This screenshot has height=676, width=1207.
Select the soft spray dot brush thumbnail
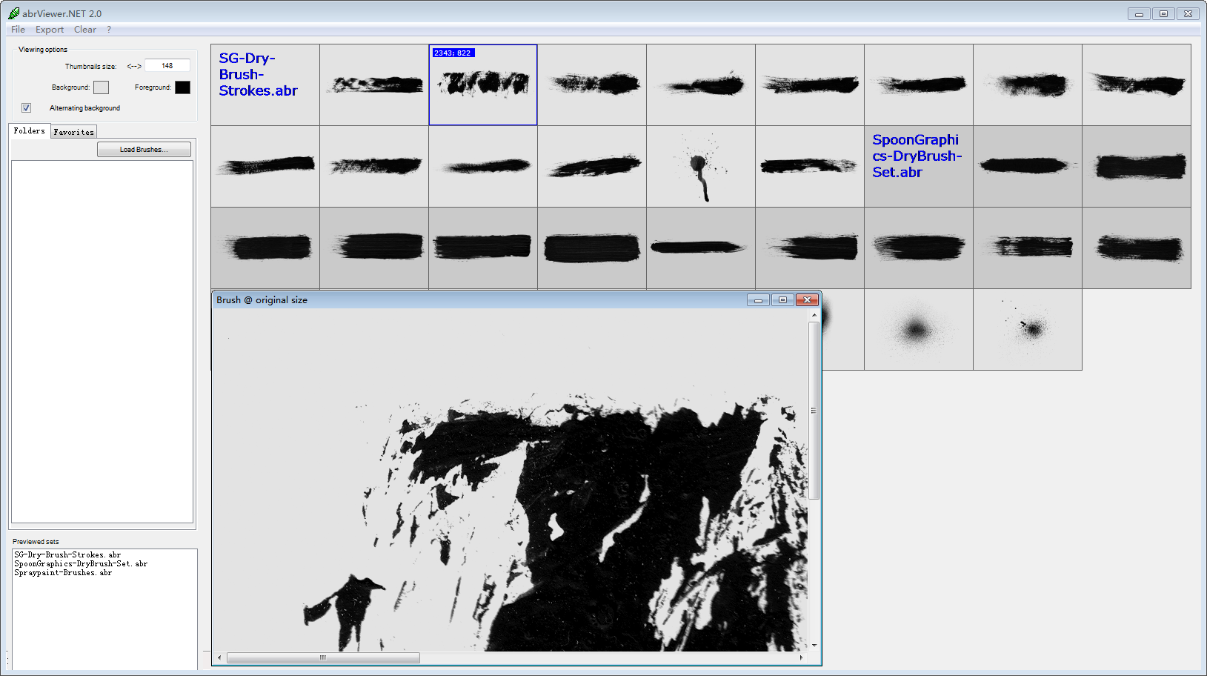[x=918, y=330]
